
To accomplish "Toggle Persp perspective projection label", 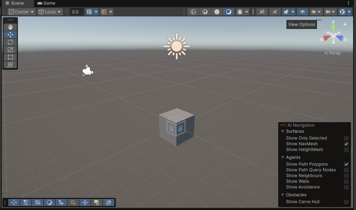I will click(333, 53).
